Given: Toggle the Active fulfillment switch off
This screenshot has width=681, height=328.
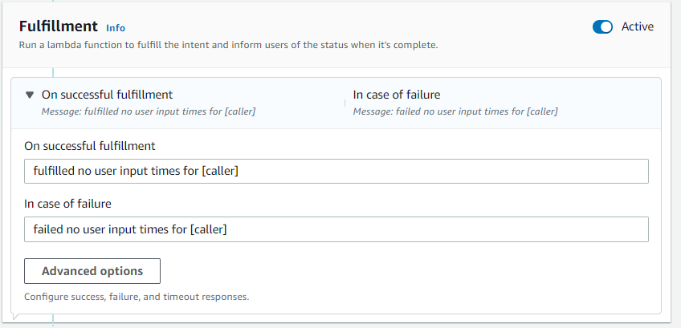Looking at the screenshot, I should point(602,27).
